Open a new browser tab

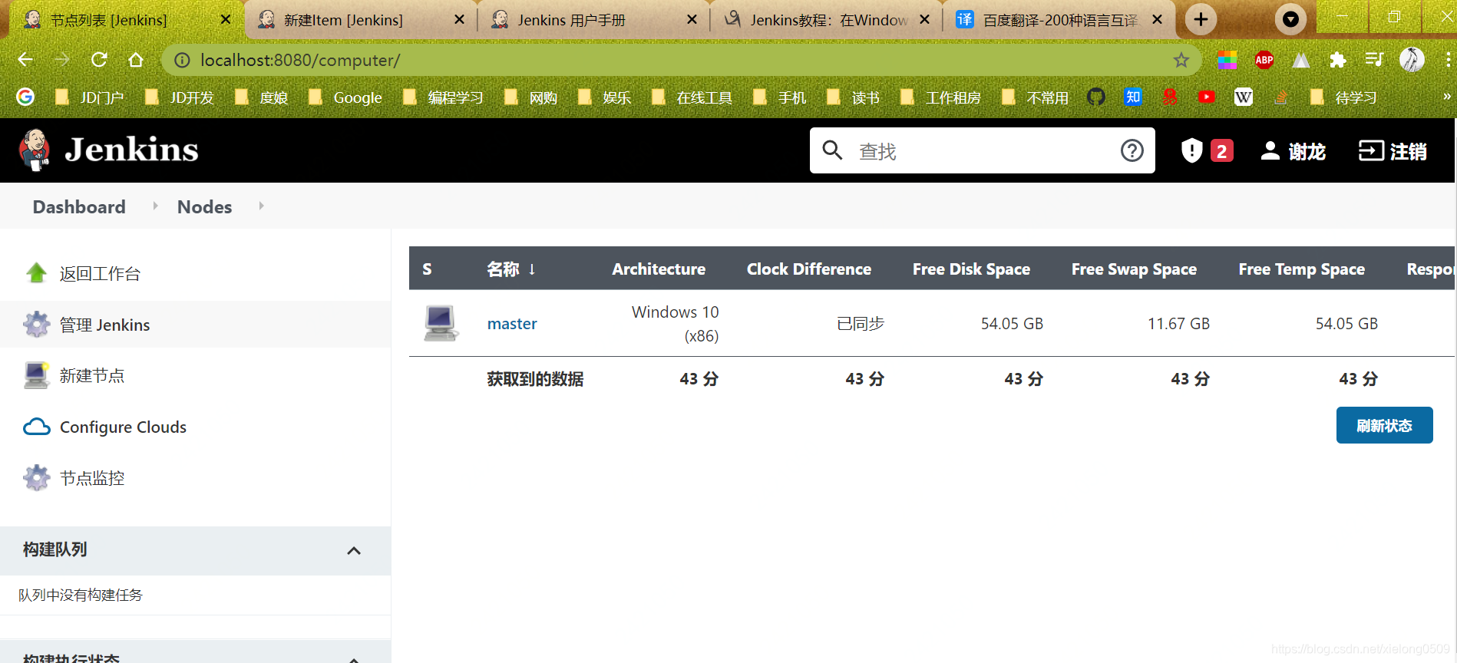coord(1201,19)
